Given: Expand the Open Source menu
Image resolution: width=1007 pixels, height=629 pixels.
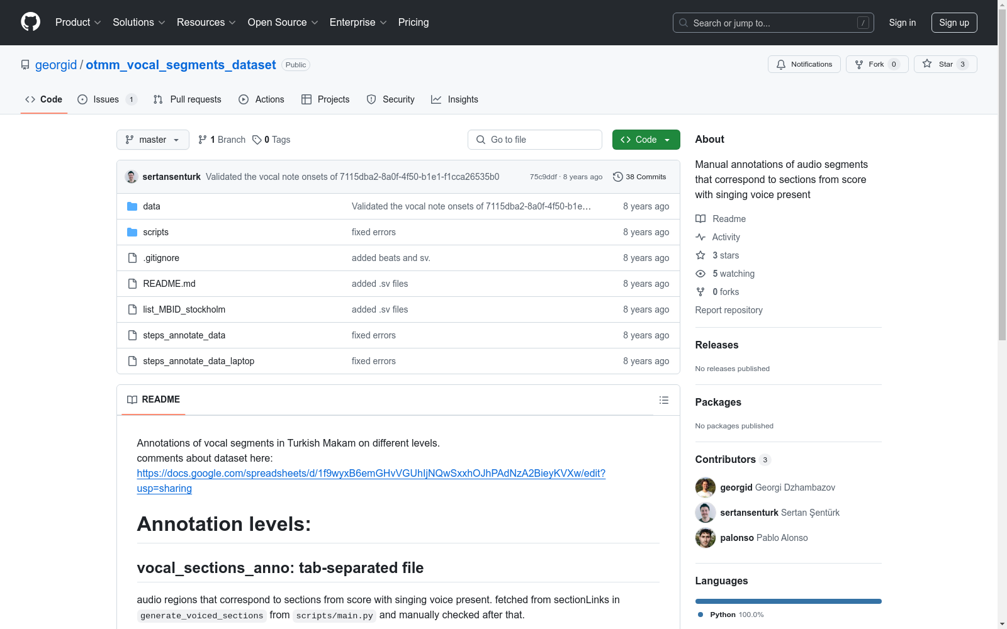Looking at the screenshot, I should click(283, 23).
